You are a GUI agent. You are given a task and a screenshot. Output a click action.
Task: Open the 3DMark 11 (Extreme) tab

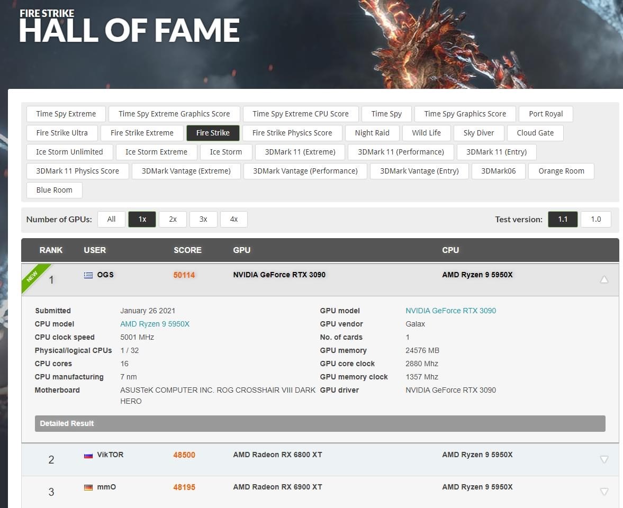tap(300, 152)
